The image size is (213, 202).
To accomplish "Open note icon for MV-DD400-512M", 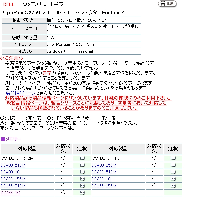I will pyautogui.click(x=82, y=158).
